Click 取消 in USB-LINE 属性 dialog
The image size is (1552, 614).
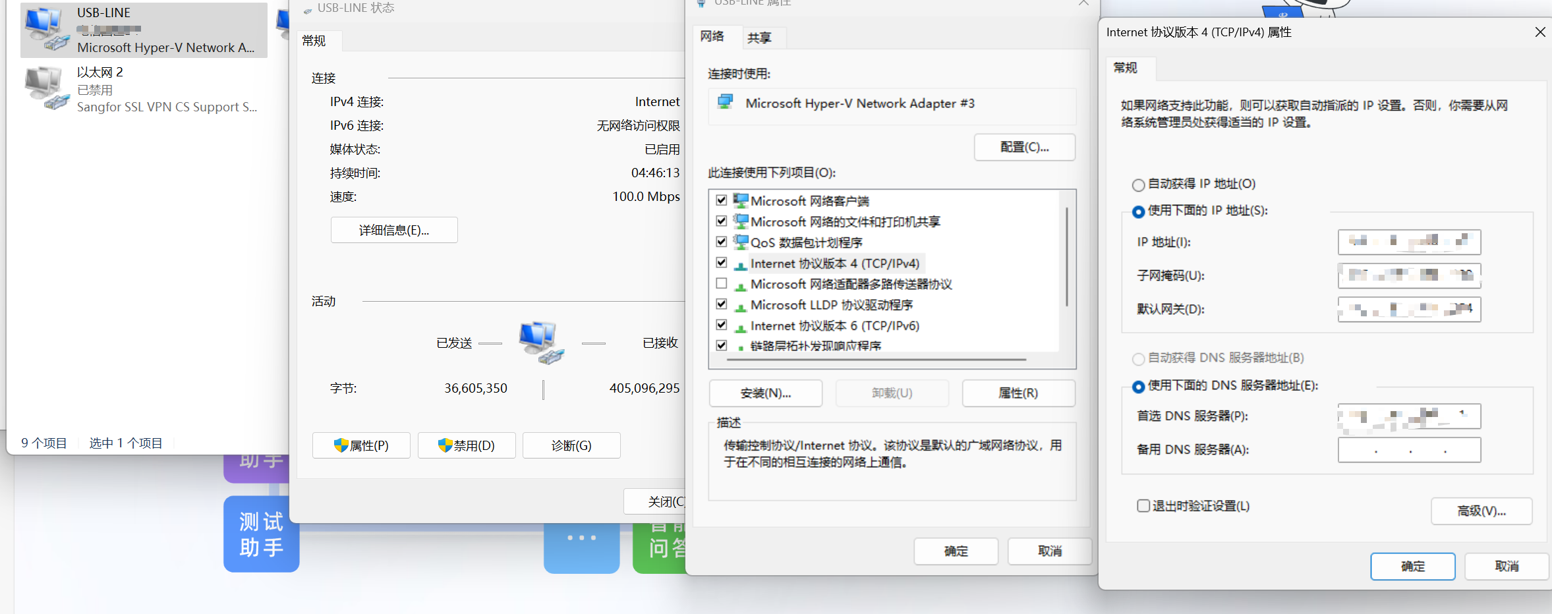[1050, 551]
